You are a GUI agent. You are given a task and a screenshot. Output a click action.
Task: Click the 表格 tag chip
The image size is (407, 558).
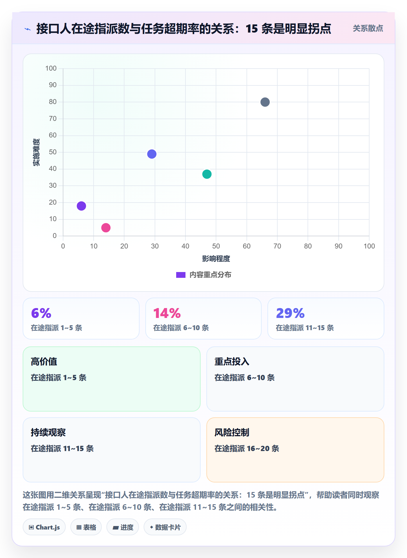(x=86, y=527)
